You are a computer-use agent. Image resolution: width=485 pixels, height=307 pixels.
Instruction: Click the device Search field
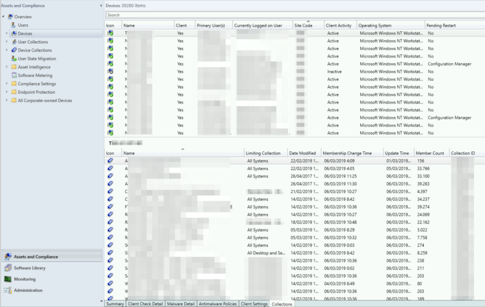[295, 15]
